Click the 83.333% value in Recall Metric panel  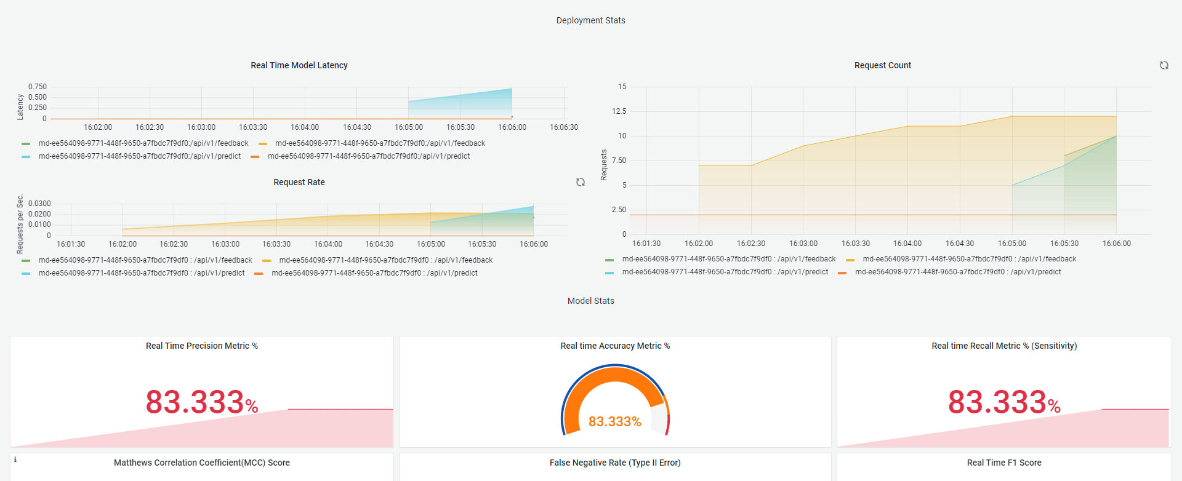tap(1004, 402)
